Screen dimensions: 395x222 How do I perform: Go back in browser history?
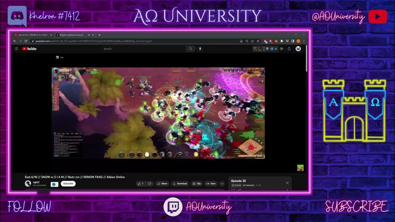tap(15, 41)
